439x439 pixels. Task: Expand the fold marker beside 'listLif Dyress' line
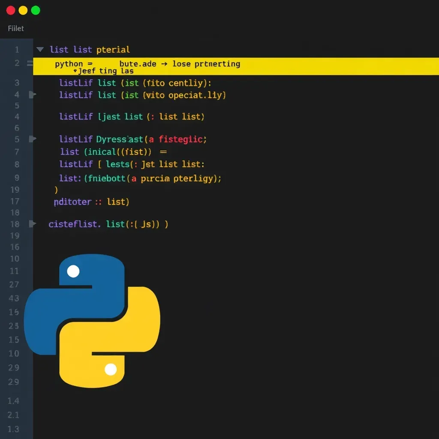[x=33, y=139]
